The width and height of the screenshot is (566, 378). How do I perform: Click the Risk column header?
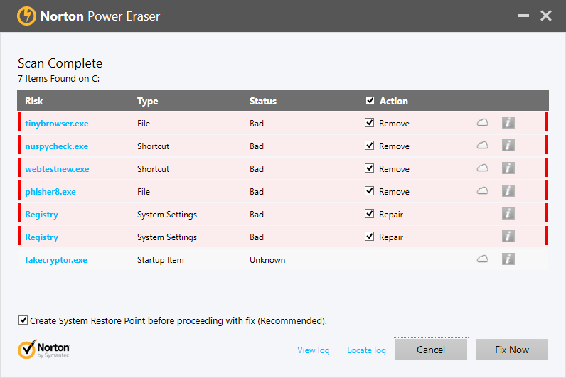tap(34, 101)
